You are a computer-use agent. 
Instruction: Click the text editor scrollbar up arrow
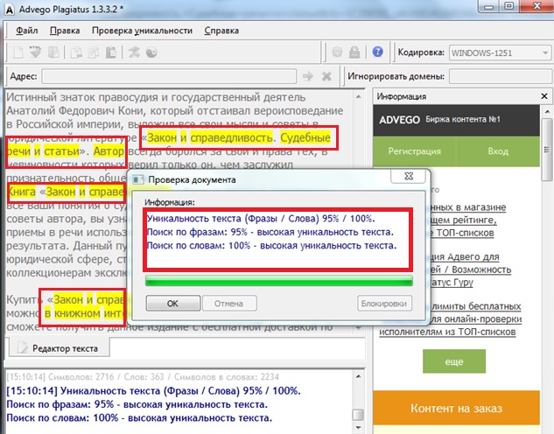pyautogui.click(x=358, y=96)
